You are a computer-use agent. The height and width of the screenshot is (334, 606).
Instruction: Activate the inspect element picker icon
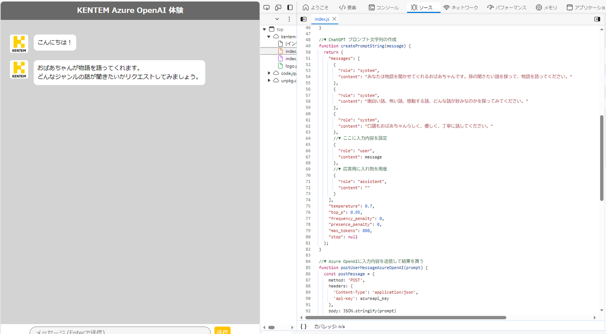click(x=266, y=8)
